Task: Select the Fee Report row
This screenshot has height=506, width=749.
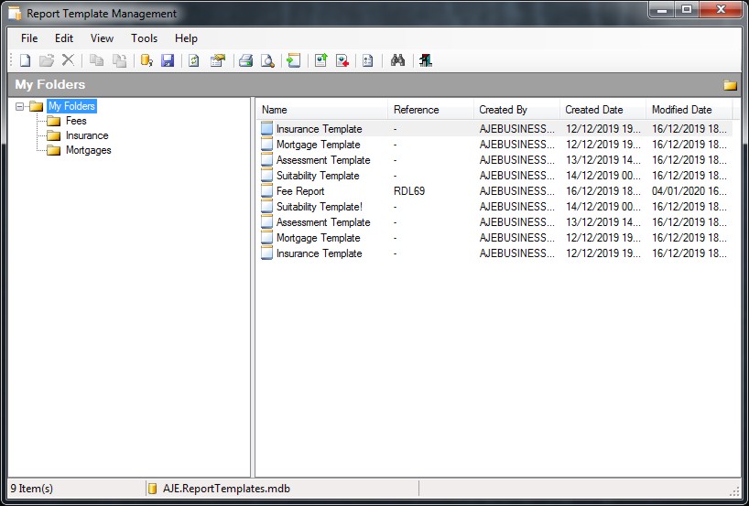Action: pyautogui.click(x=300, y=191)
